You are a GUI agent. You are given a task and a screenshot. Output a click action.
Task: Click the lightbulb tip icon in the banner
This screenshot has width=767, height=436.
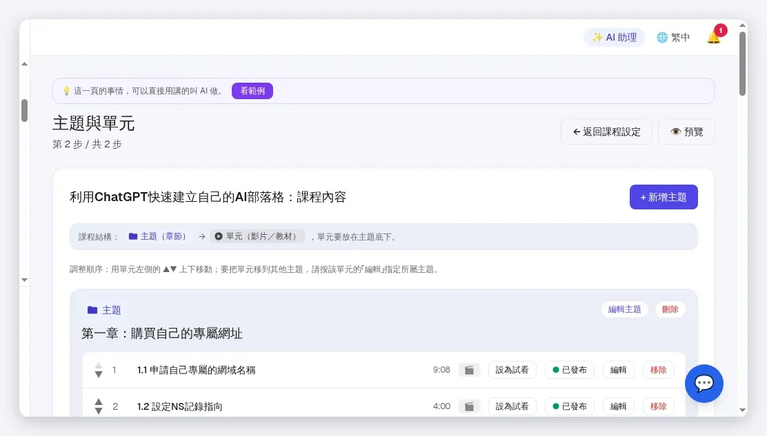66,91
